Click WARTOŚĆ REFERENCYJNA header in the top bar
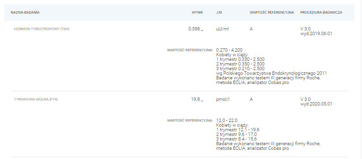 coord(272,13)
